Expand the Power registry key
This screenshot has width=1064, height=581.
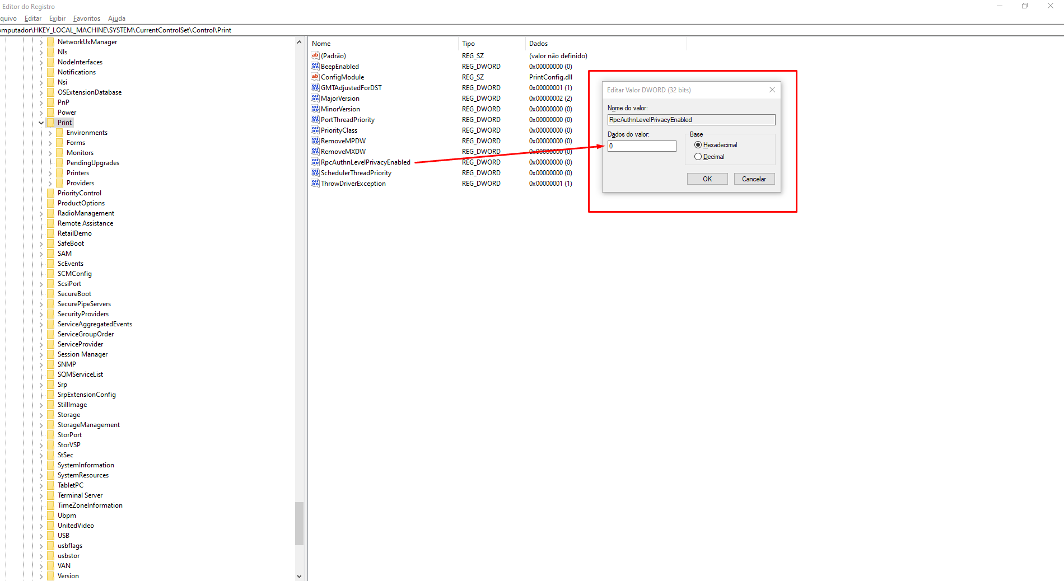click(x=41, y=113)
